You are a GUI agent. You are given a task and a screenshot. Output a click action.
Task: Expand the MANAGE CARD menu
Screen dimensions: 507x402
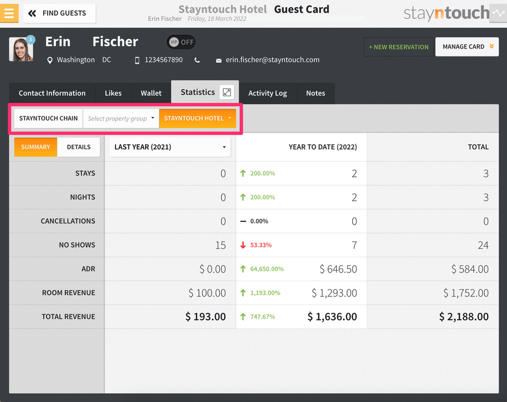(x=467, y=47)
